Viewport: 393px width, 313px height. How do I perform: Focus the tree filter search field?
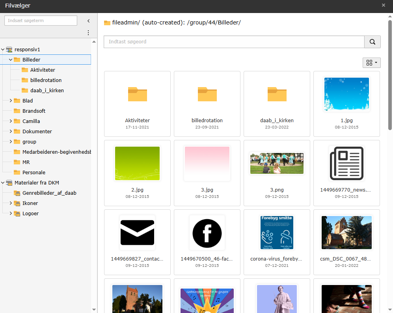pos(41,20)
